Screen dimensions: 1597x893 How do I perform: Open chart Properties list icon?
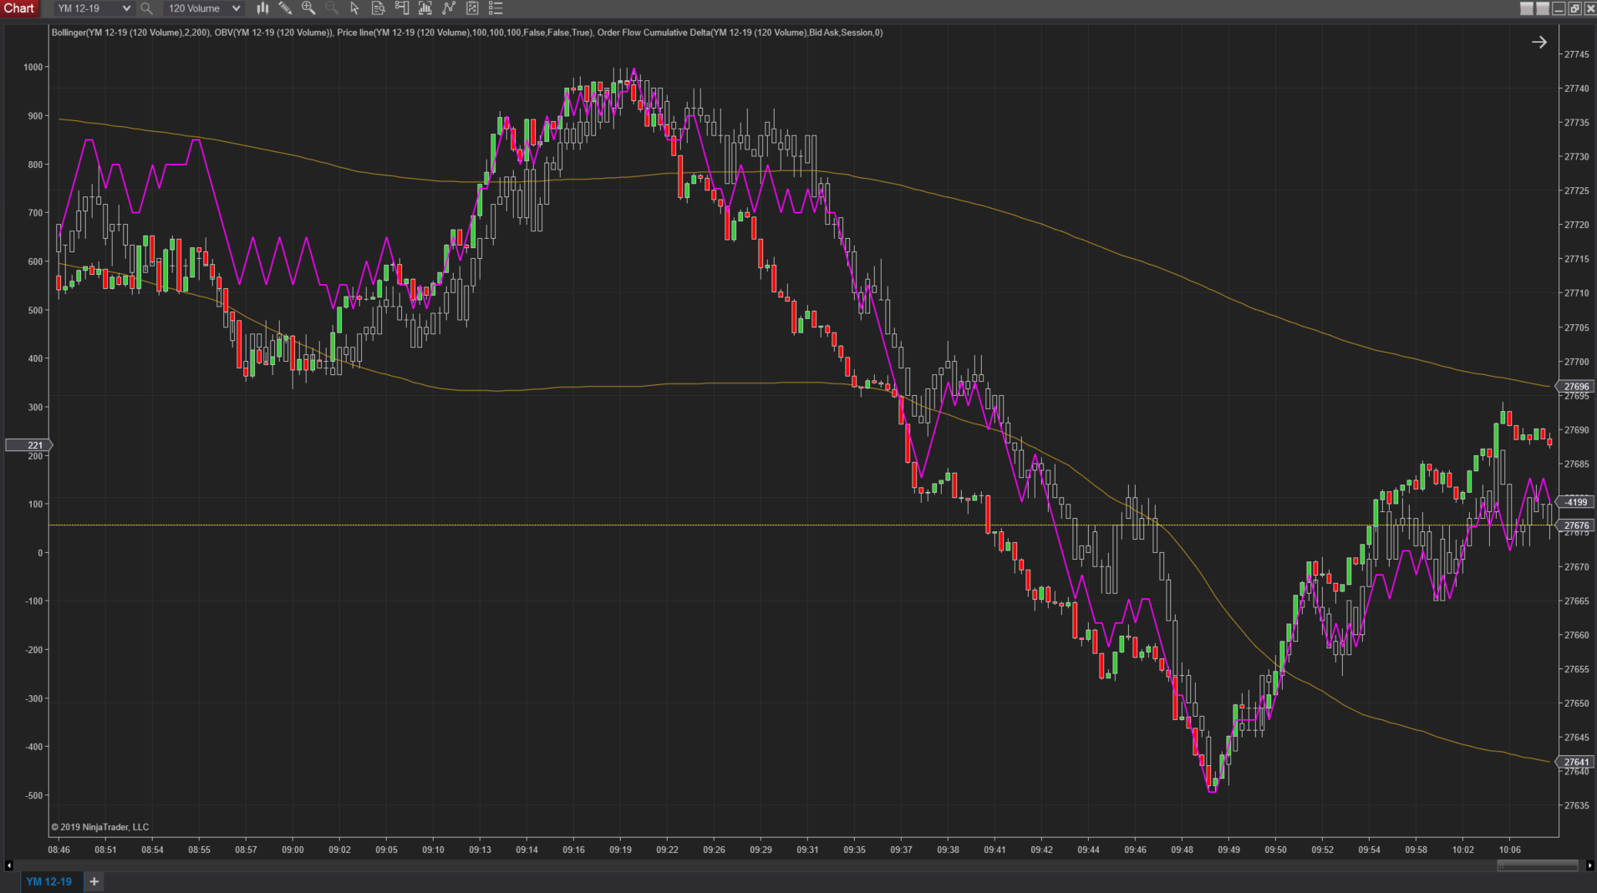click(496, 8)
